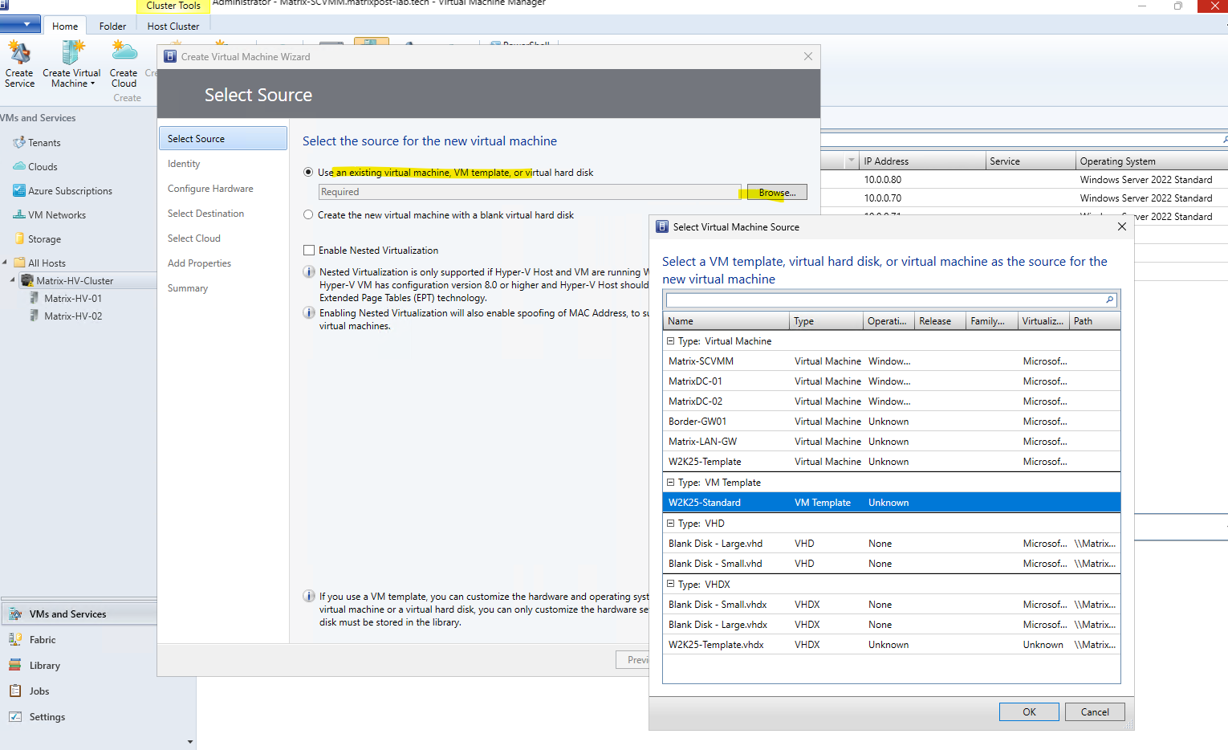
Task: Sort by the Name column header
Action: (x=726, y=321)
